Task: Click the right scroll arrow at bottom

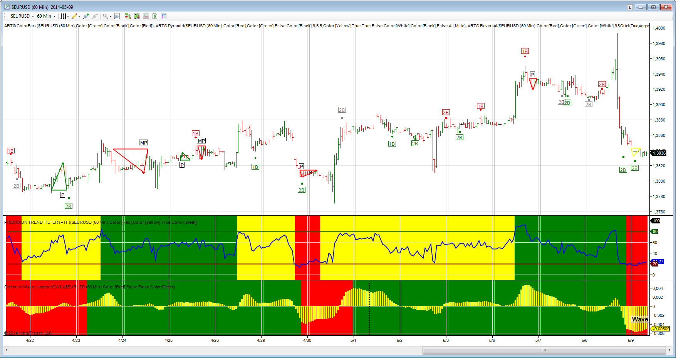Action: click(x=670, y=350)
